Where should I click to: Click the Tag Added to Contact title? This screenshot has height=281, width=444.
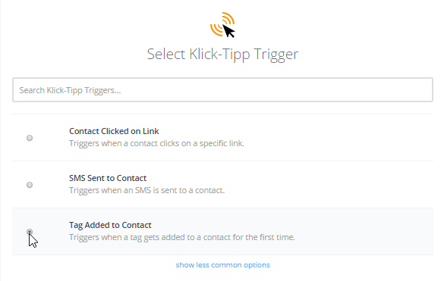point(110,225)
